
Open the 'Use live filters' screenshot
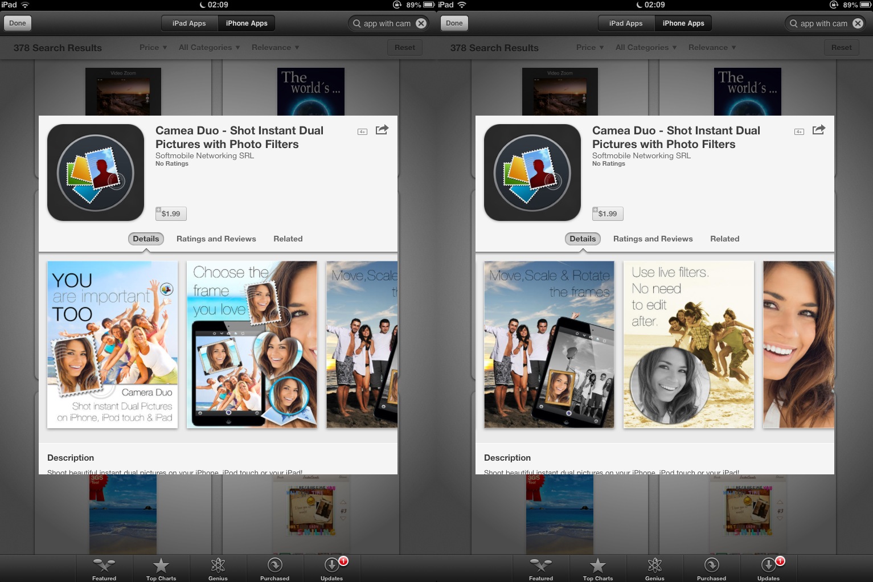pyautogui.click(x=688, y=345)
